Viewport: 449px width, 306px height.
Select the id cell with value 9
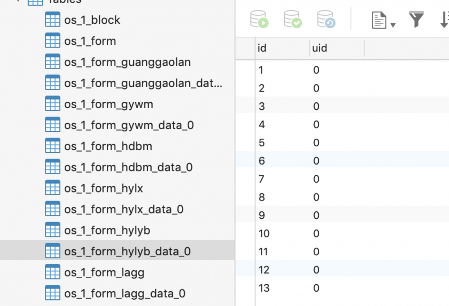282,215
